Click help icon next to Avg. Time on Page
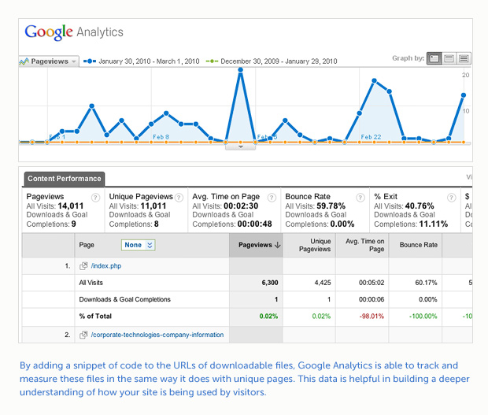 pyautogui.click(x=272, y=198)
